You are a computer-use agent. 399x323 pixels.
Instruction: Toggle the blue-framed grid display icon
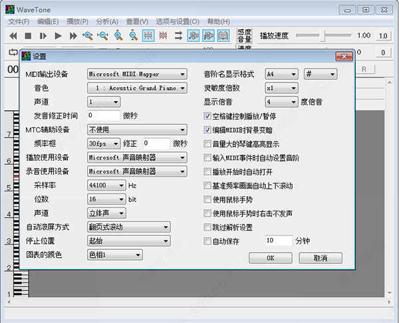point(148,36)
